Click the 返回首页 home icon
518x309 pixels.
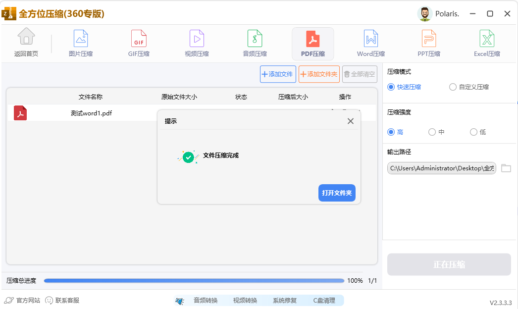pyautogui.click(x=26, y=43)
